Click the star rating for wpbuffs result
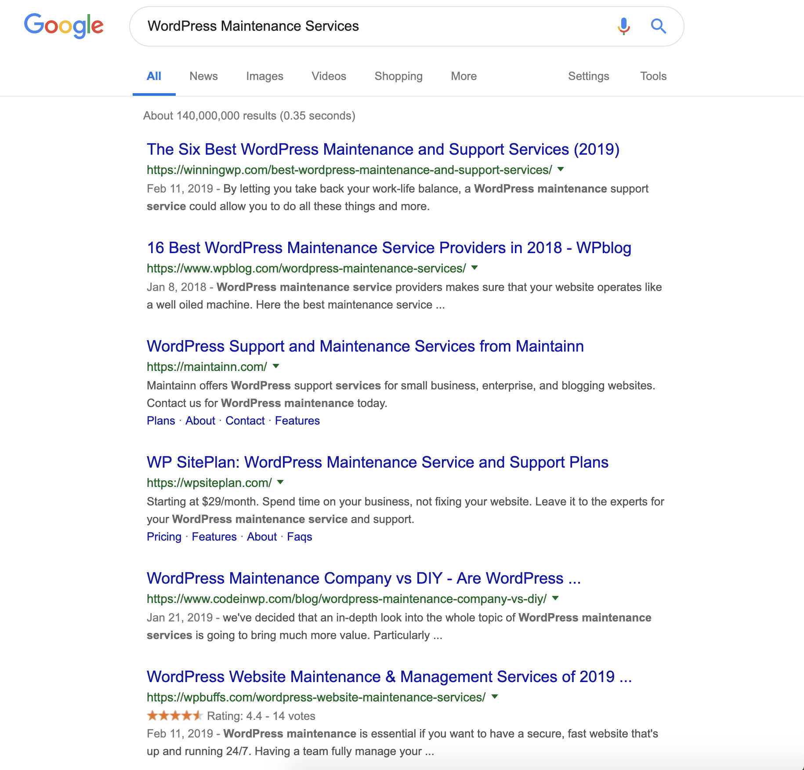The image size is (804, 770). point(174,716)
